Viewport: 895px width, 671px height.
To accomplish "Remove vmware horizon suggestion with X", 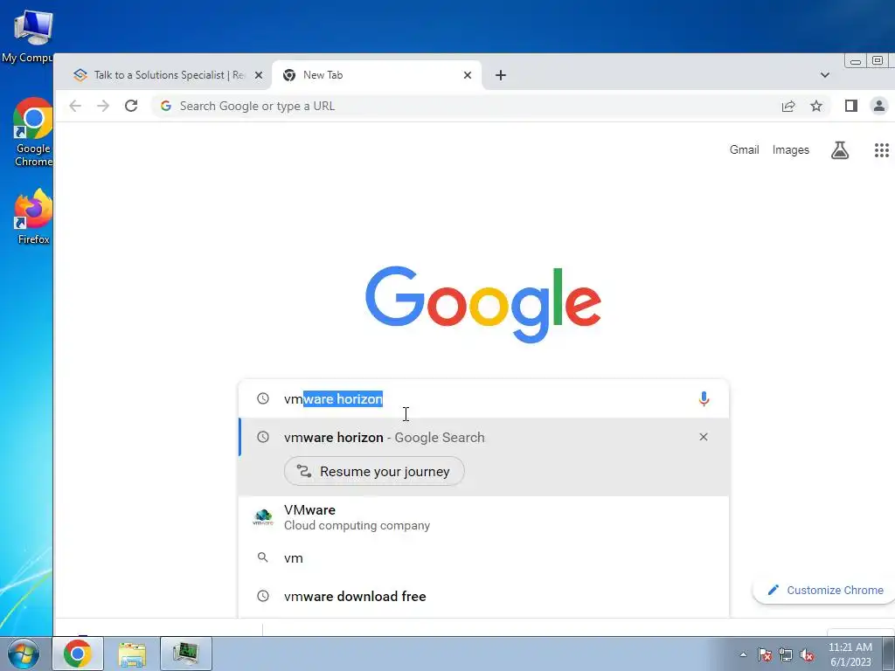I will pyautogui.click(x=704, y=437).
